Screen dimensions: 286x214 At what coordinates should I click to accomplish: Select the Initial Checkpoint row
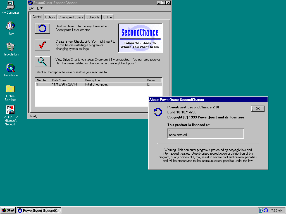tap(96, 84)
